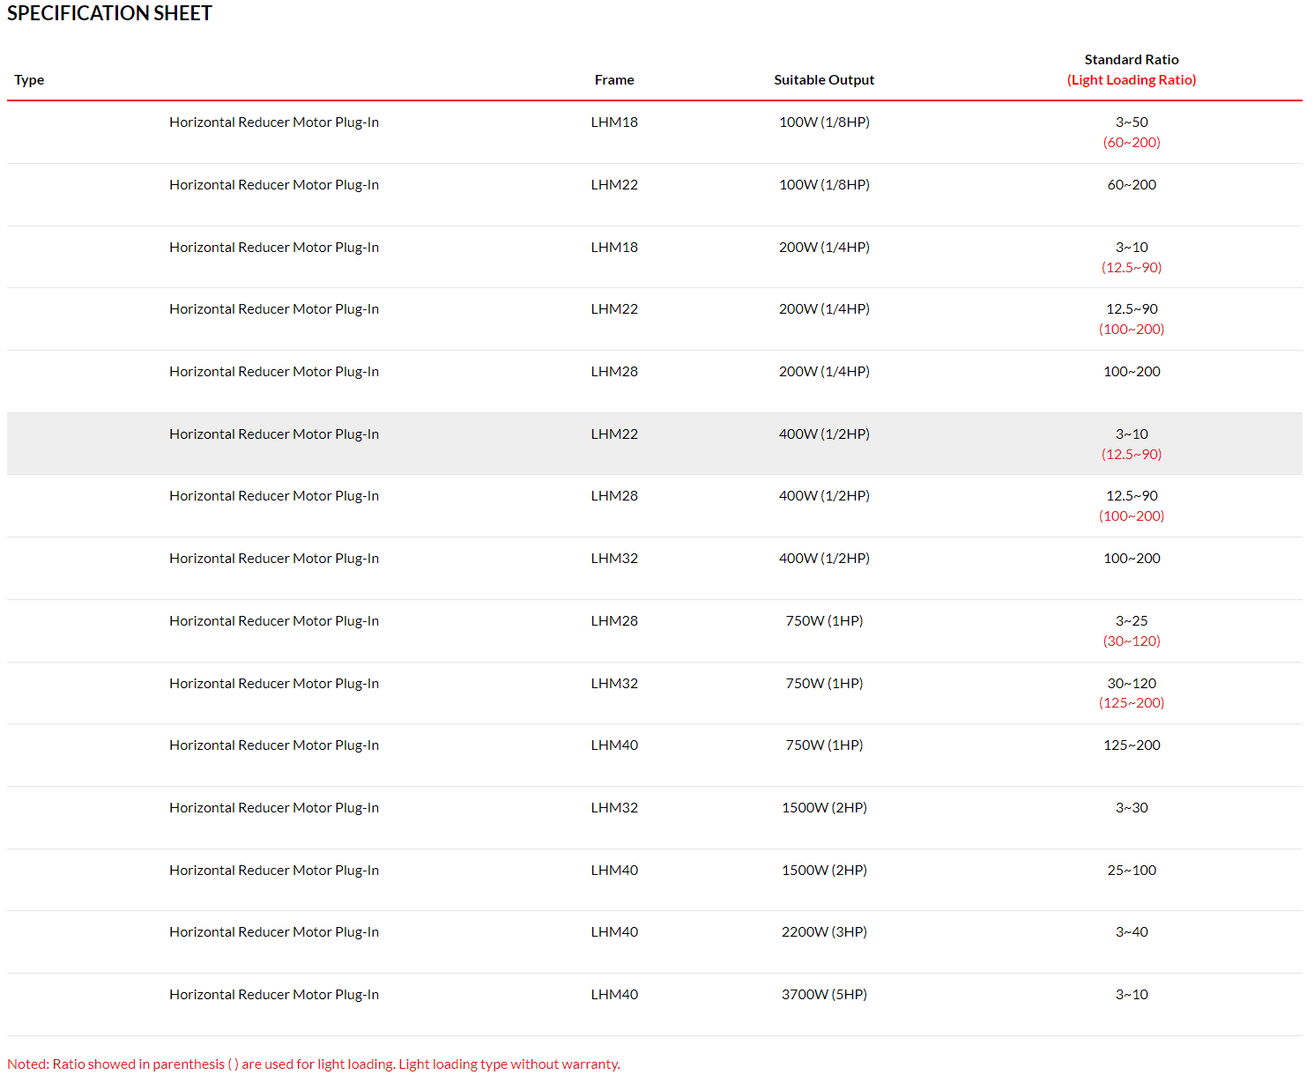Select LHM40 frame in the 3700W row
The image size is (1314, 1075).
click(x=614, y=995)
